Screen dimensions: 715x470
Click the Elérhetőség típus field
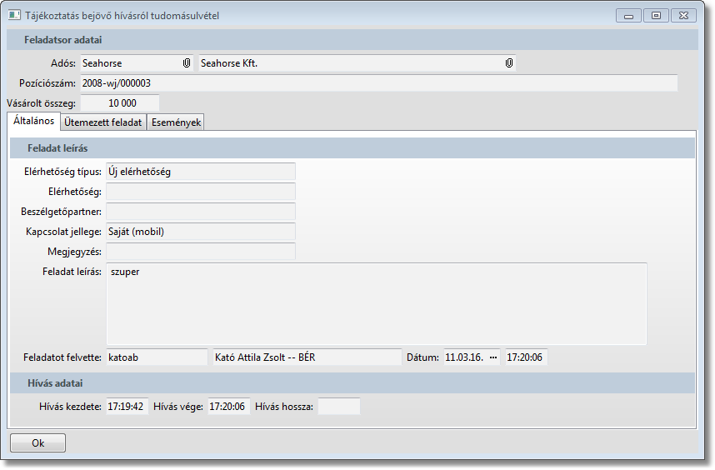(x=201, y=172)
